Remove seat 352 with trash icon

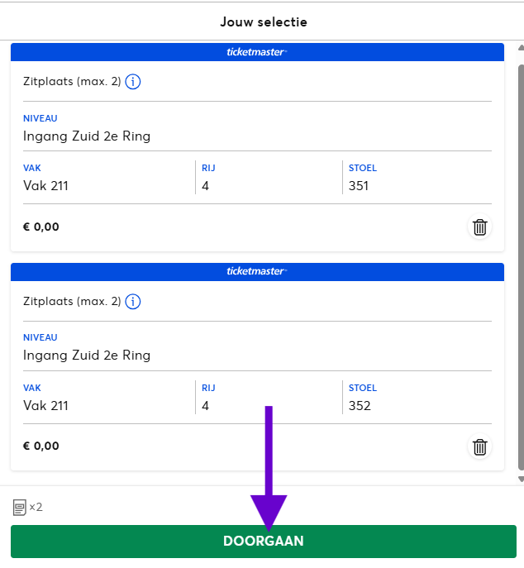click(x=479, y=447)
